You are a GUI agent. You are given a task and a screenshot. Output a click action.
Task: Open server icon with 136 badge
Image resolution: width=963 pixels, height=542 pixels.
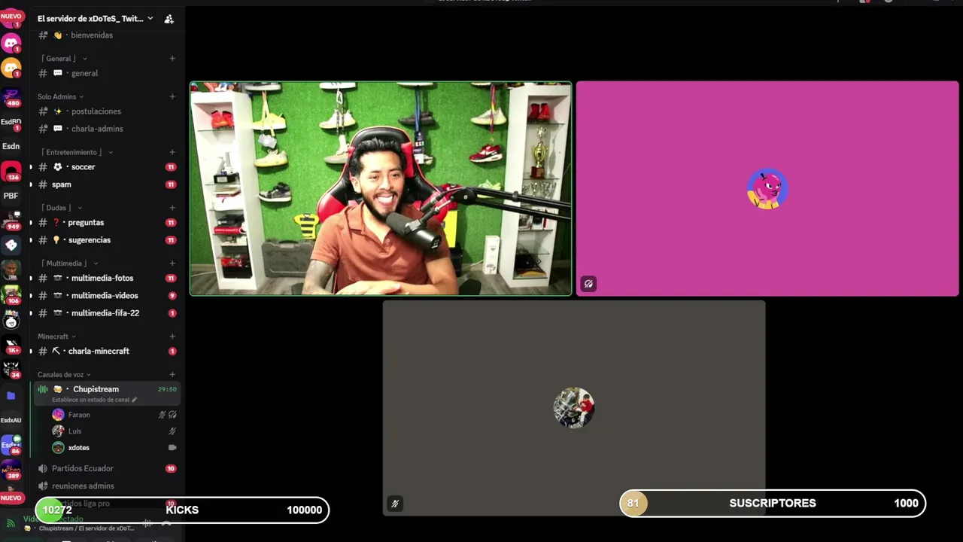coord(11,172)
